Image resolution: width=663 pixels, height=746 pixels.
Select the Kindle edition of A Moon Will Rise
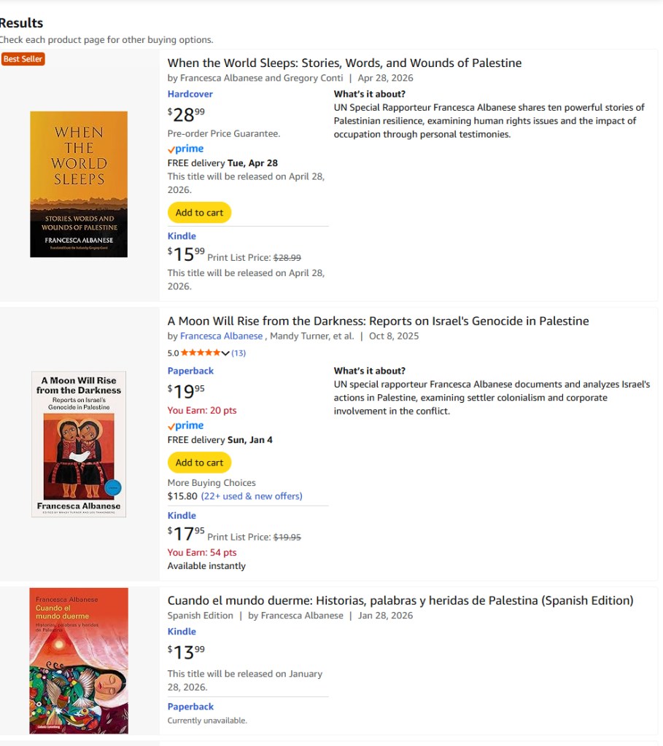pos(182,515)
